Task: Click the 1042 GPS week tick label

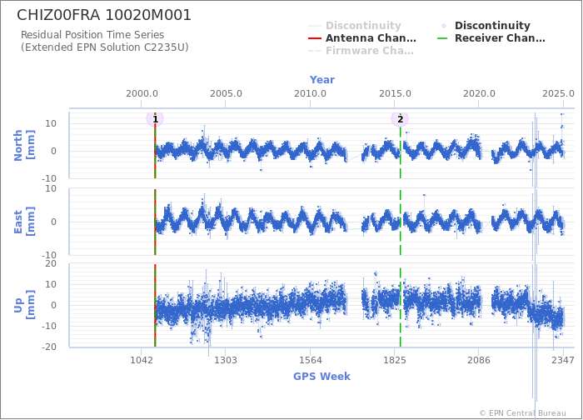Action: click(142, 361)
